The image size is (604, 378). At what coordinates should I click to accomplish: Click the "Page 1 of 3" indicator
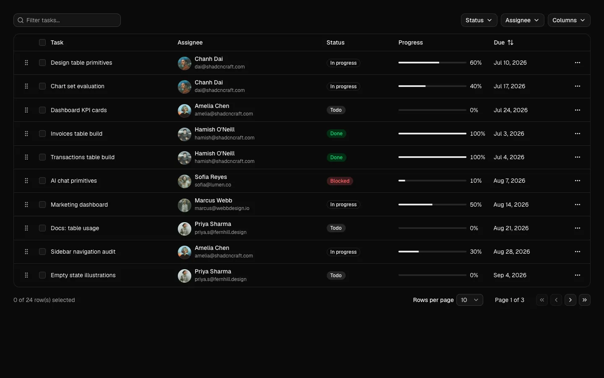coord(510,300)
